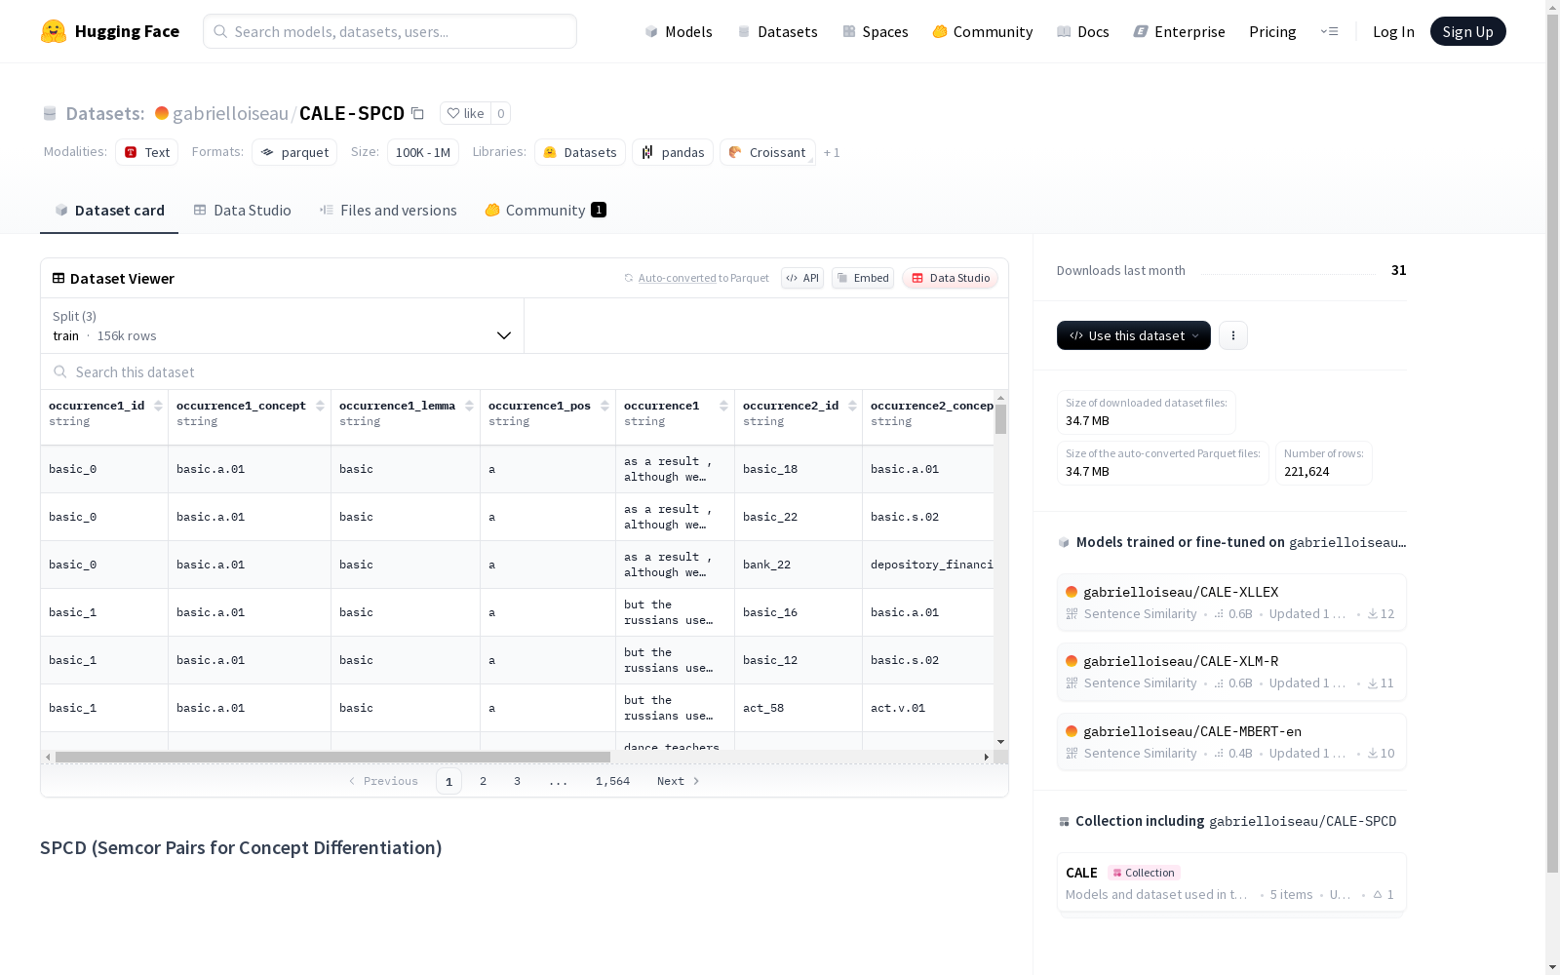Open the extra navigation menu icon
This screenshot has width=1560, height=975.
1329,31
